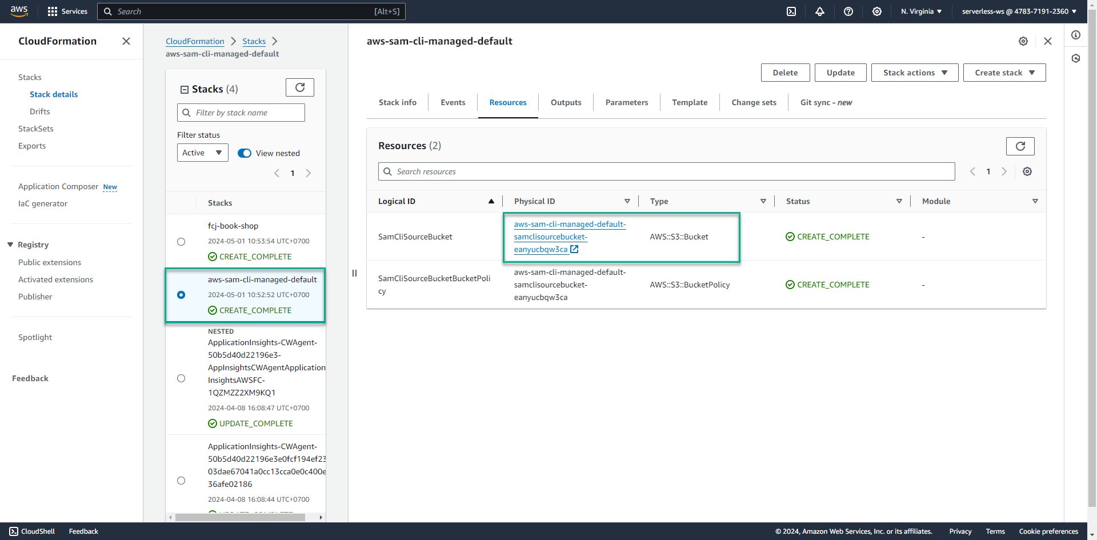Go to previous page of stacks
This screenshot has width=1097, height=540.
click(x=277, y=173)
